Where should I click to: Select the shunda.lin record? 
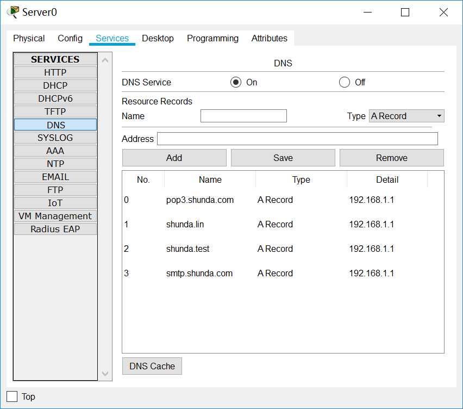pos(185,224)
